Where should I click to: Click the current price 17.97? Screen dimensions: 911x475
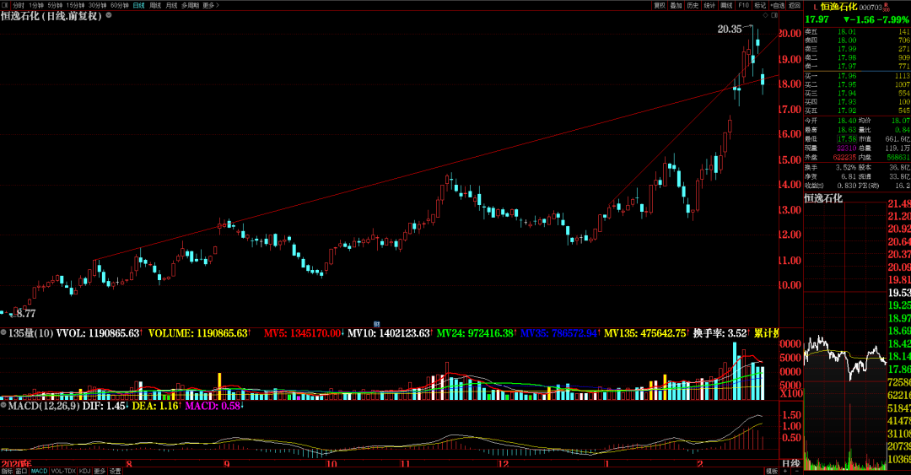click(x=817, y=19)
